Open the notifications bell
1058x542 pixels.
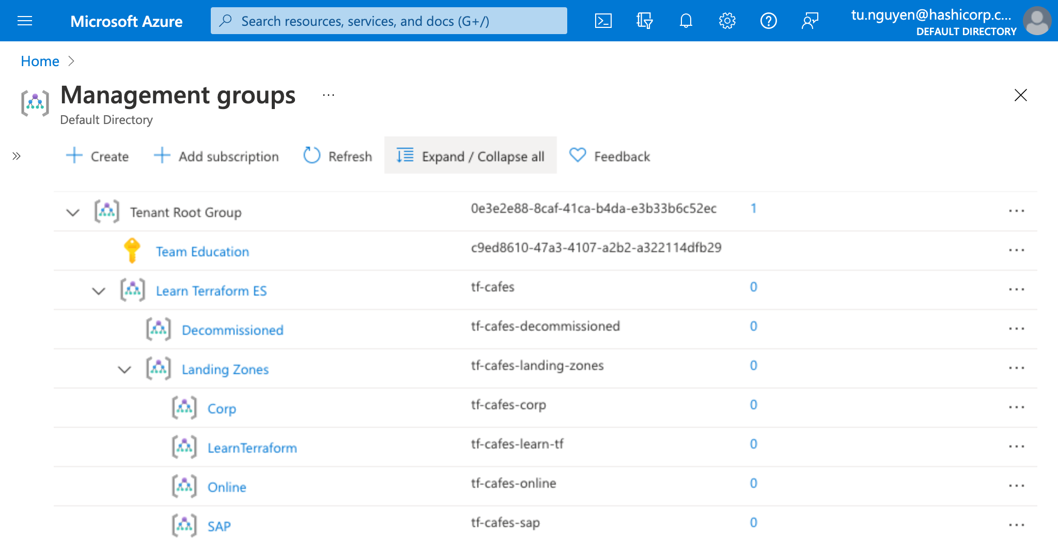point(686,21)
